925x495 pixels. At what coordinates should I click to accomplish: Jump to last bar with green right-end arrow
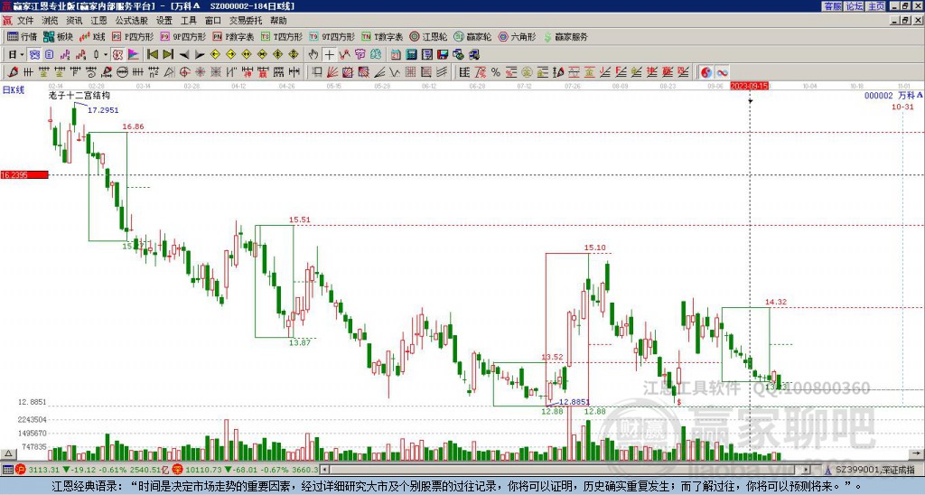pyautogui.click(x=168, y=55)
